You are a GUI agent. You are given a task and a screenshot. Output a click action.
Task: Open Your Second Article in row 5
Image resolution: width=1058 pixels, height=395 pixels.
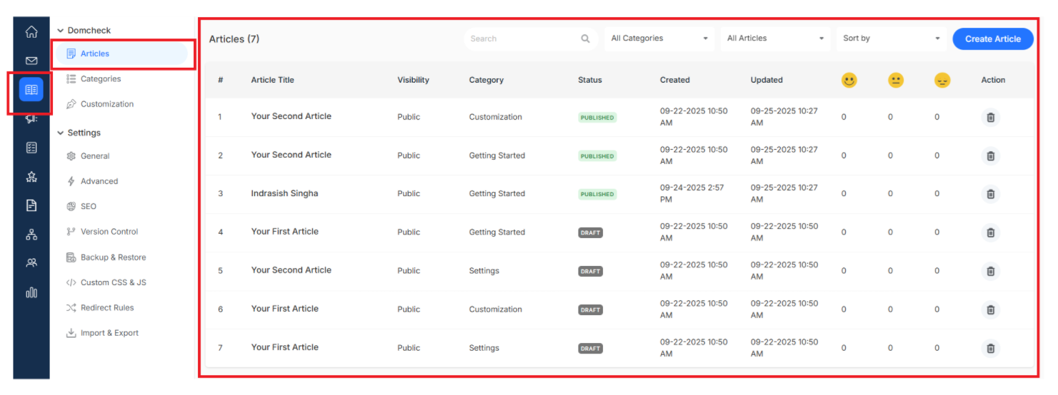(291, 270)
